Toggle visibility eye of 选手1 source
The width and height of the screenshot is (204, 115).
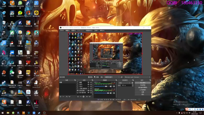point(88,85)
